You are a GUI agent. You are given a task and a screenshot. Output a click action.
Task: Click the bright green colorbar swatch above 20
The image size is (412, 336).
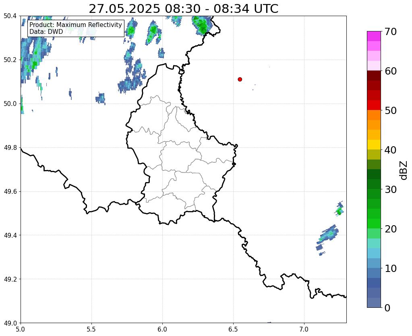click(374, 224)
